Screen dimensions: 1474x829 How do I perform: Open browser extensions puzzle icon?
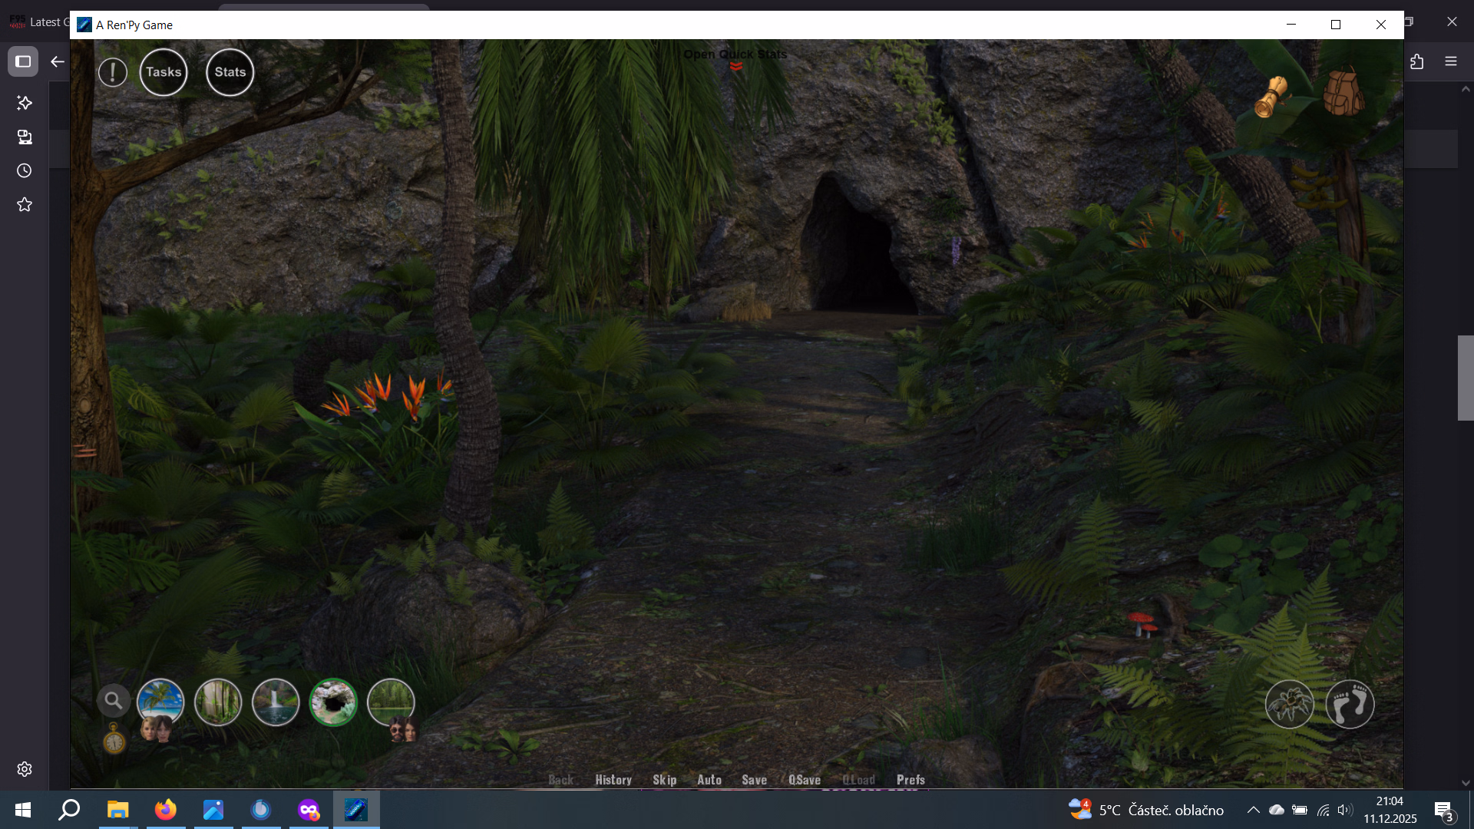pos(1416,61)
